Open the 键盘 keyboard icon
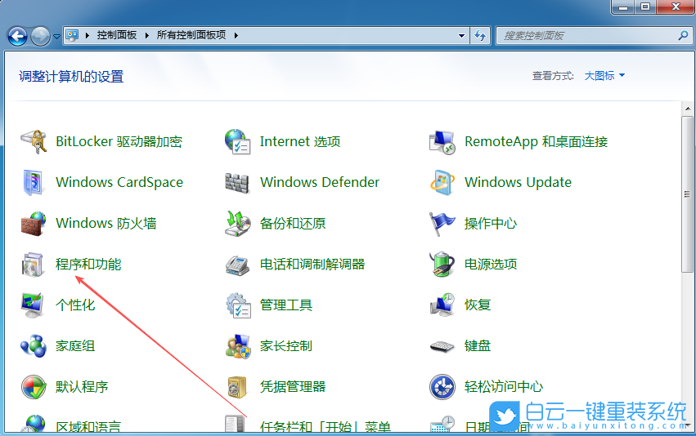 (x=442, y=346)
